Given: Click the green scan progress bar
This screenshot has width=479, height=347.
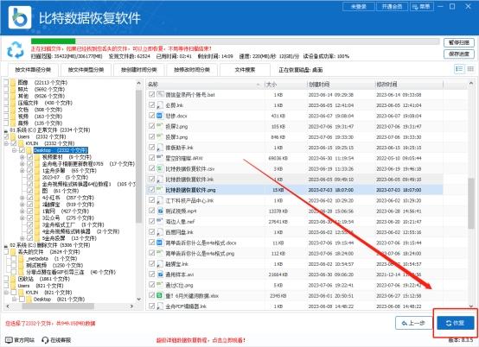Looking at the screenshot, I should coord(53,41).
